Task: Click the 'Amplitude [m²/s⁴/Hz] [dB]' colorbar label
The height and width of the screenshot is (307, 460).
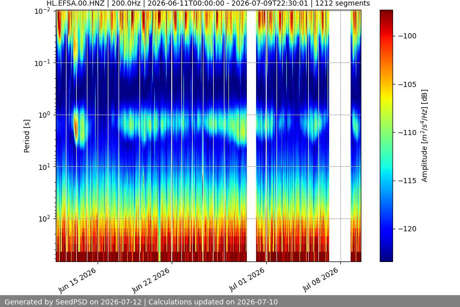Action: (x=425, y=136)
